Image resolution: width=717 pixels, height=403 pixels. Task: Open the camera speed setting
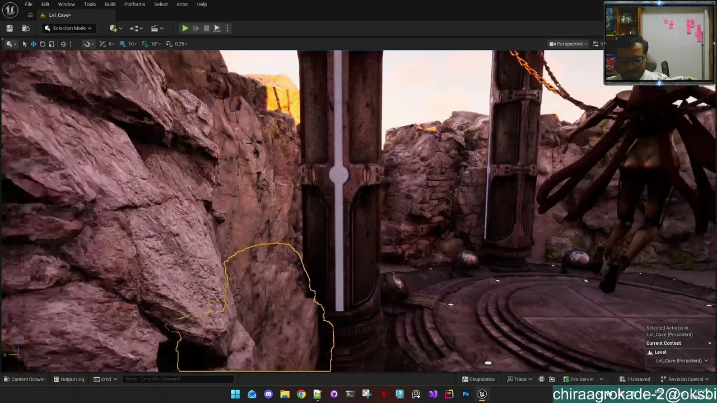[x=597, y=44]
